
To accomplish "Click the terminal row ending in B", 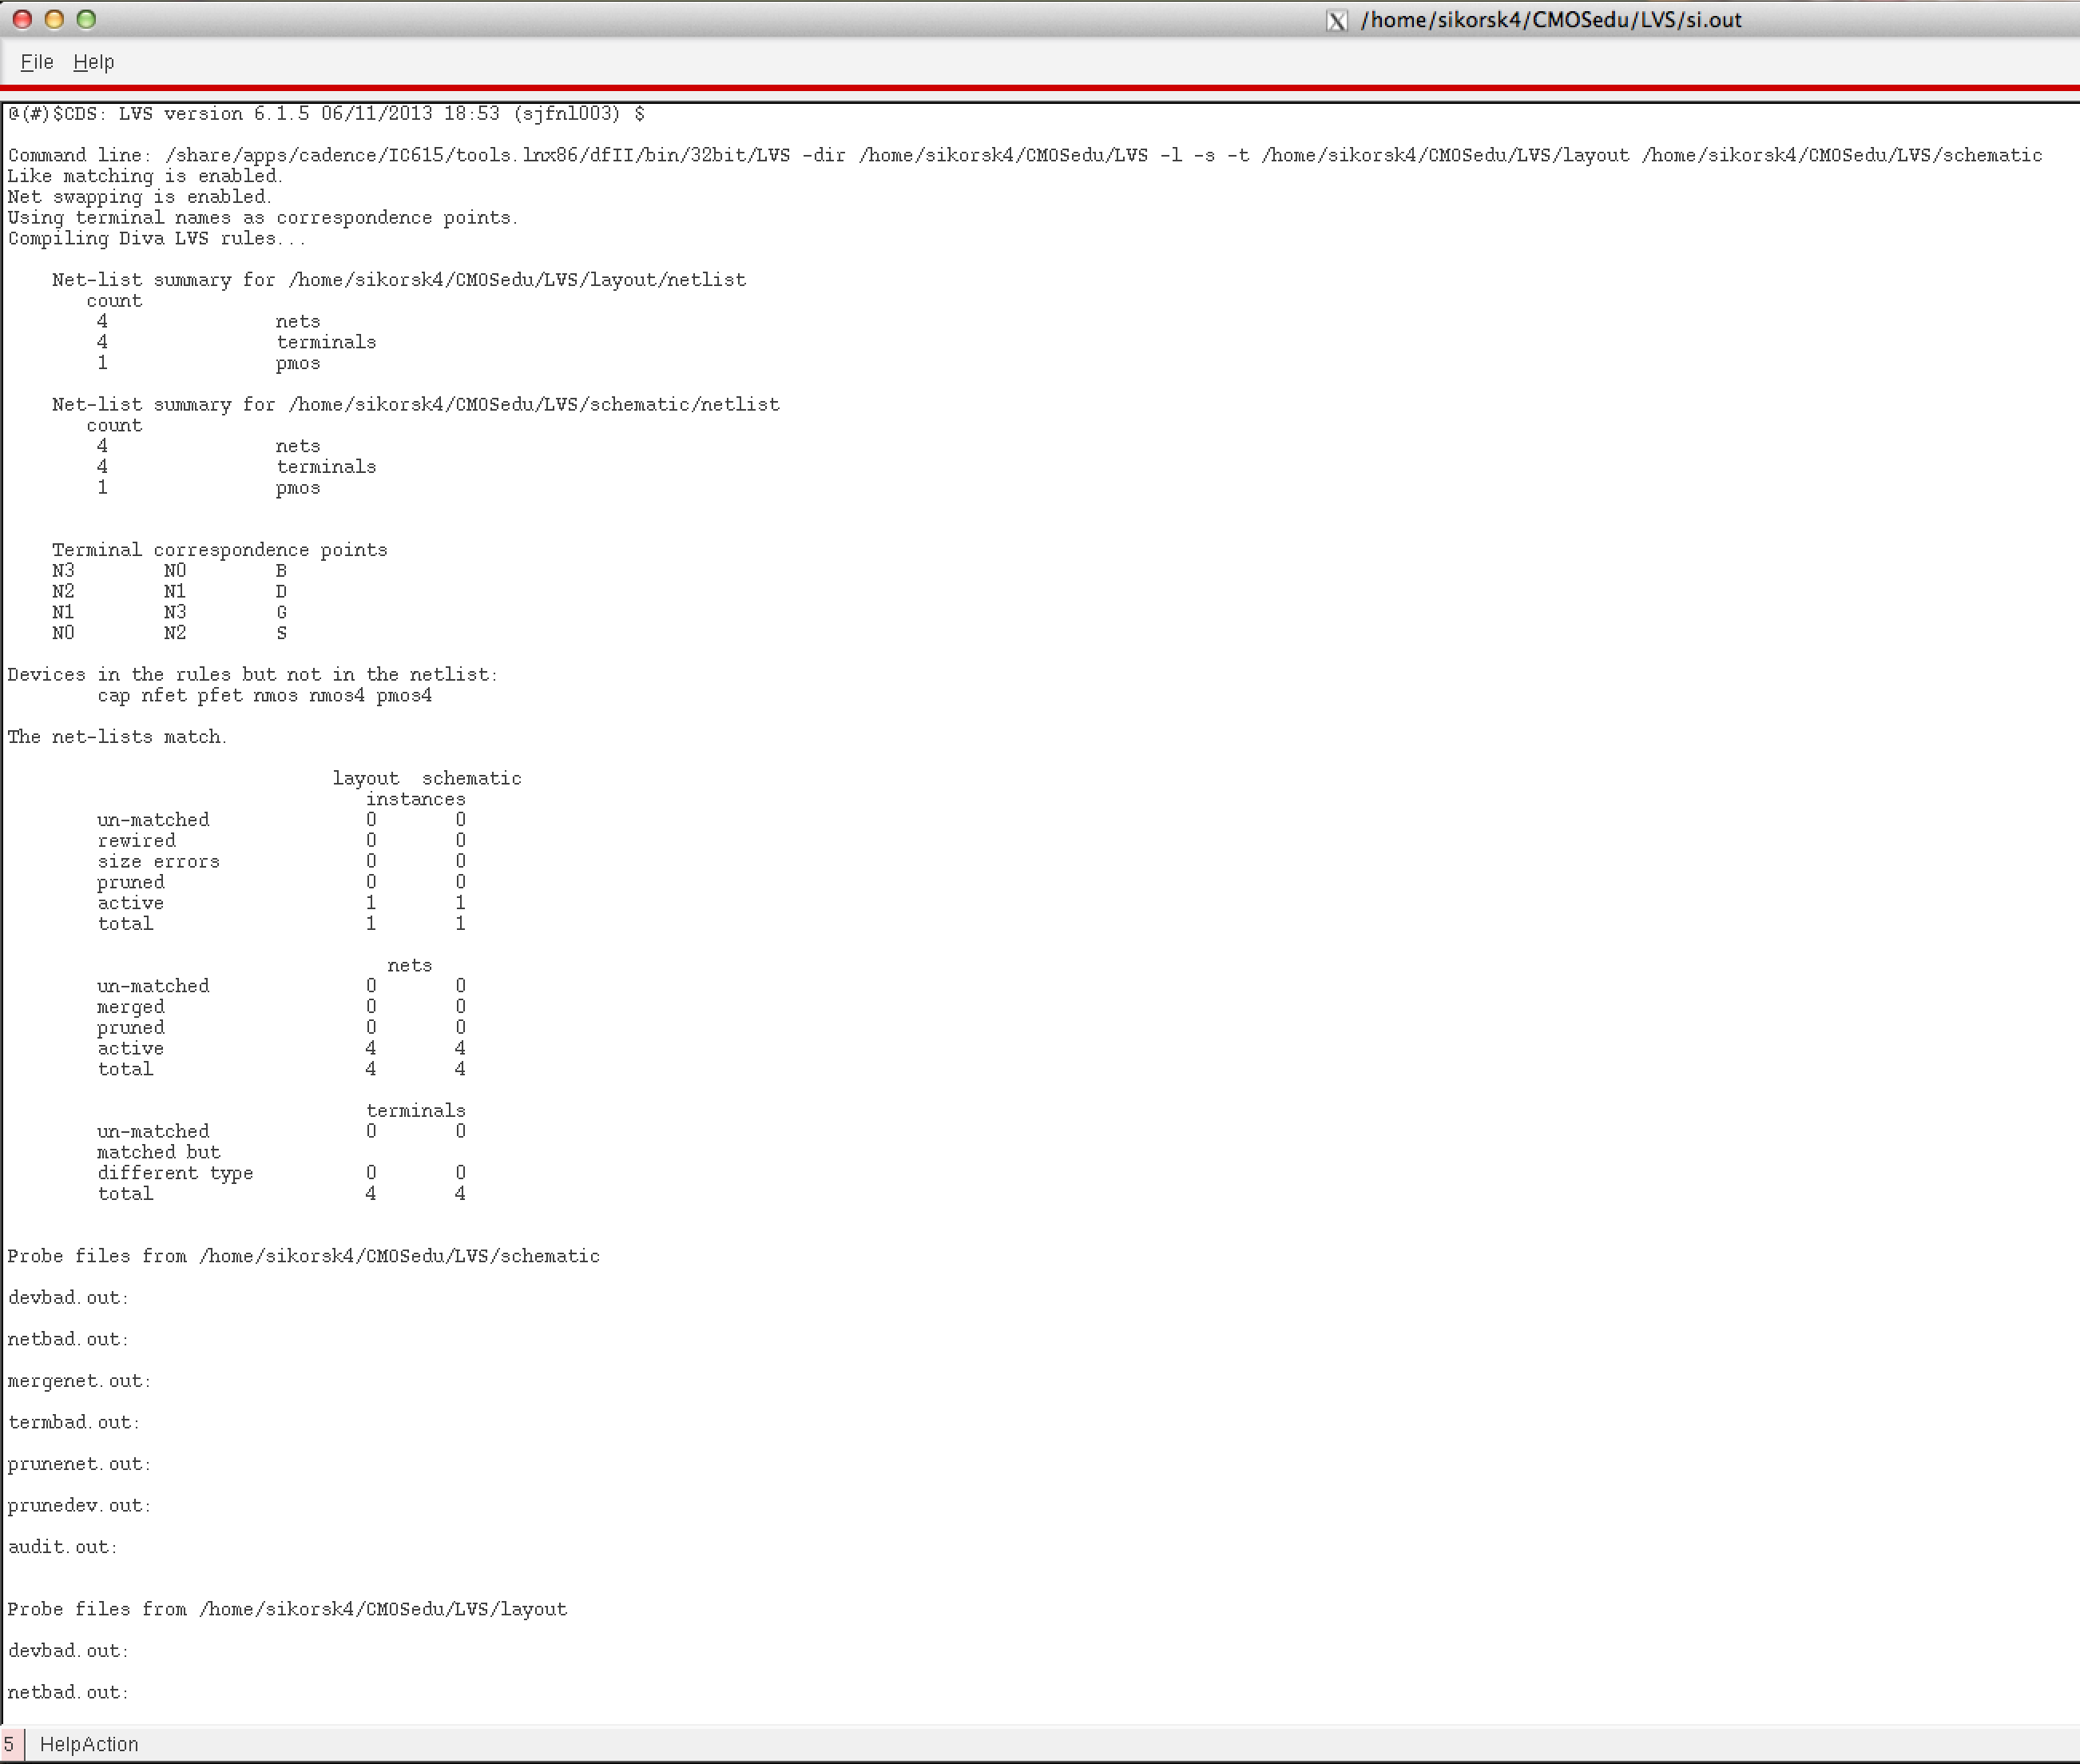I will pos(170,571).
